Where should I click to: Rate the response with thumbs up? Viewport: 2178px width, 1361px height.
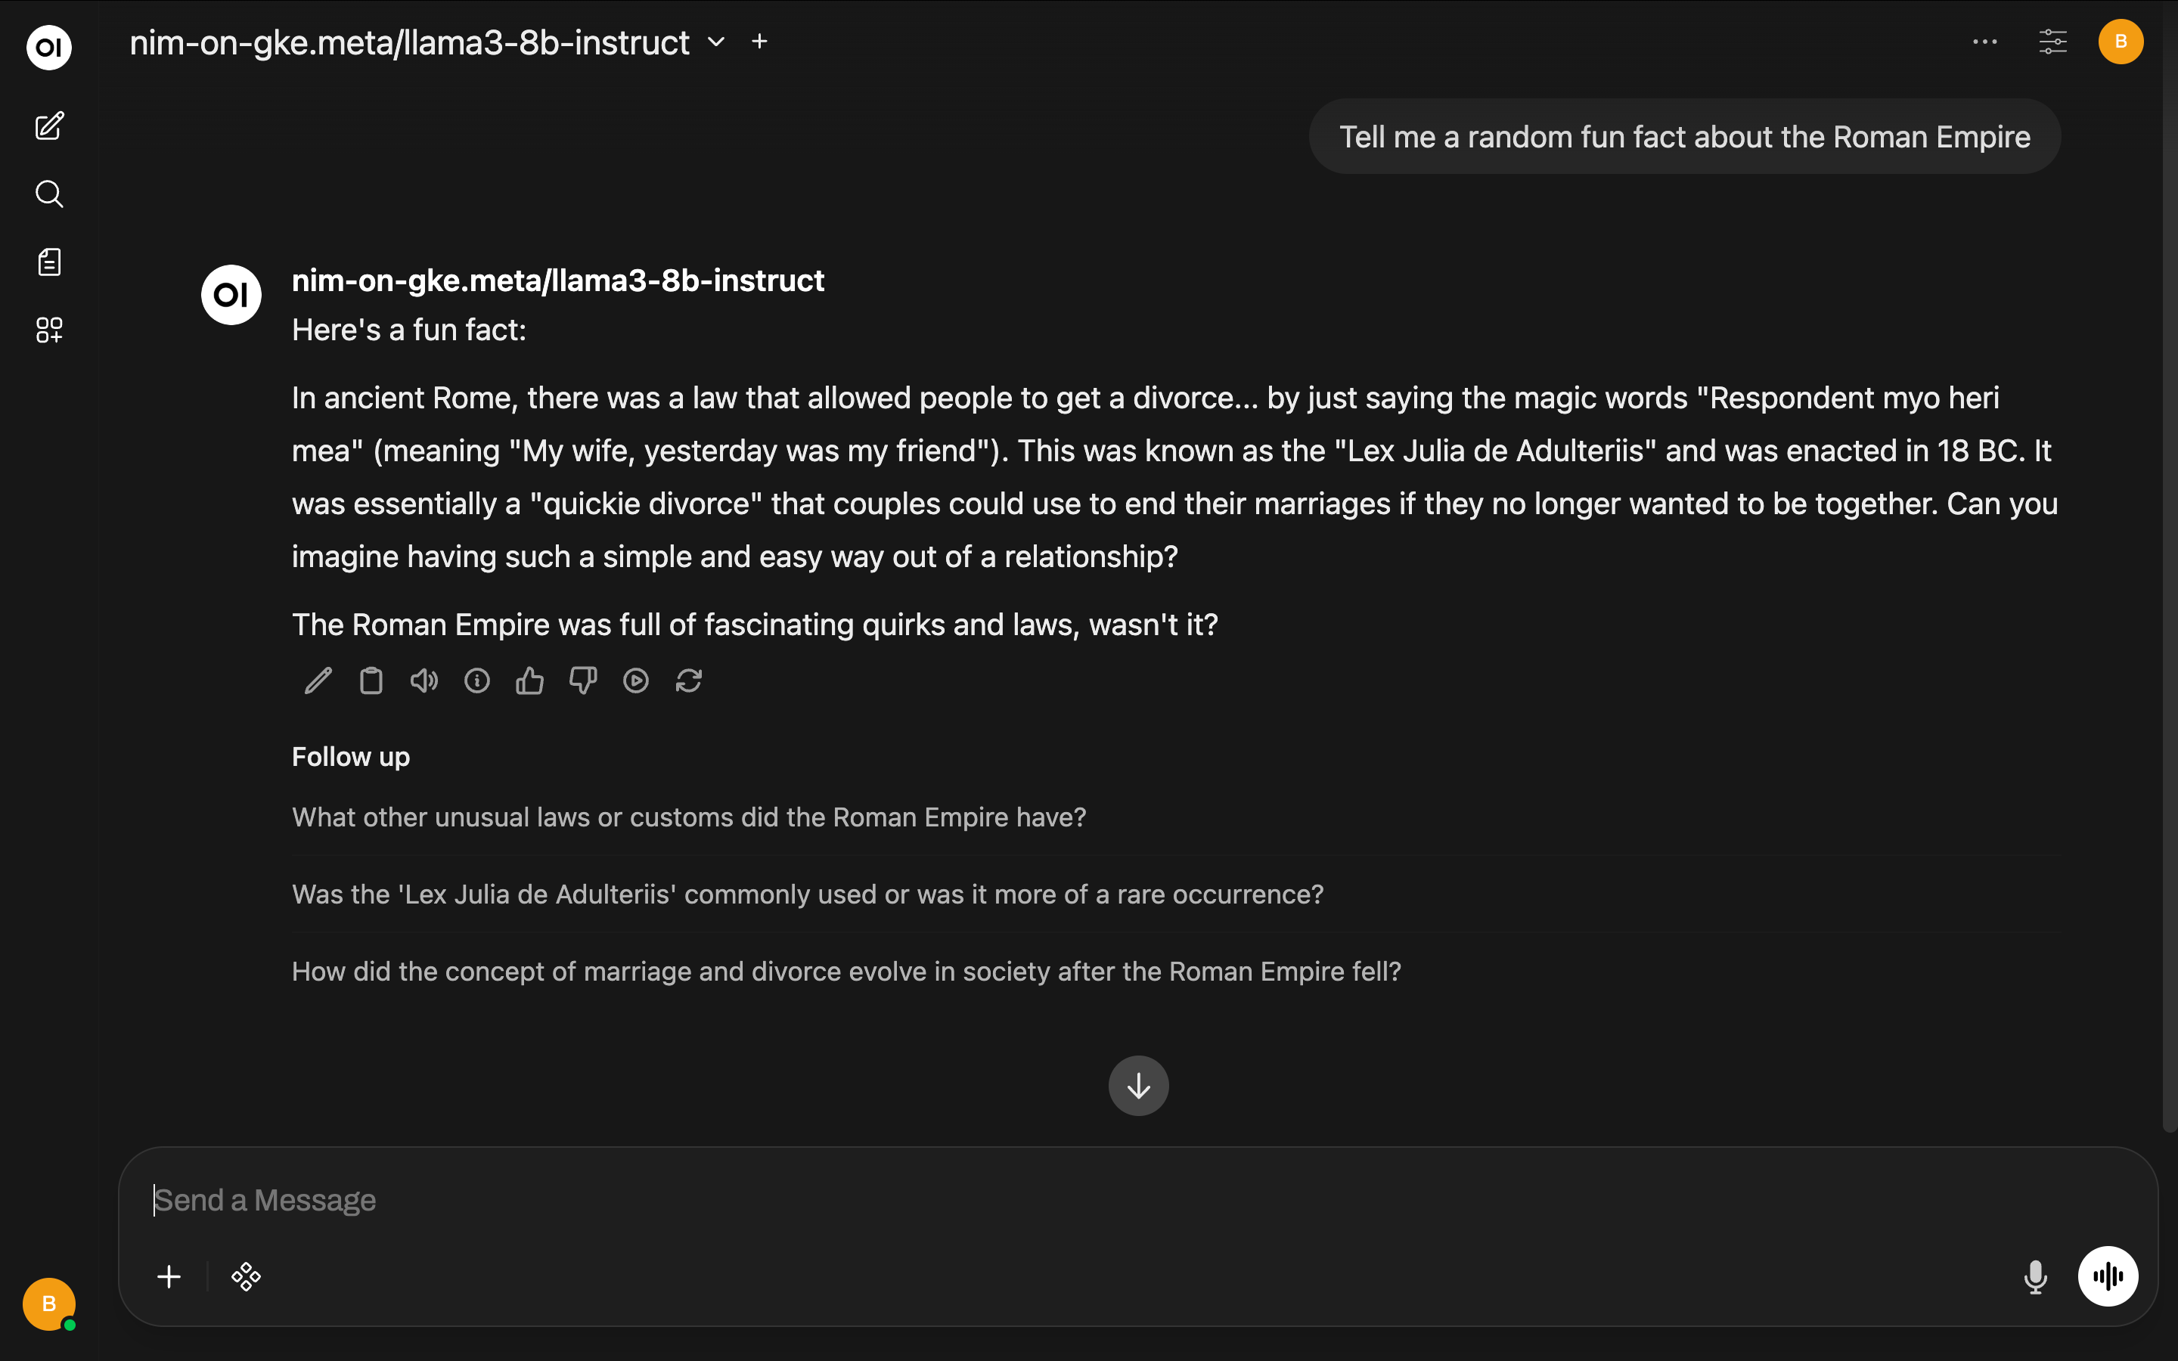tap(529, 681)
